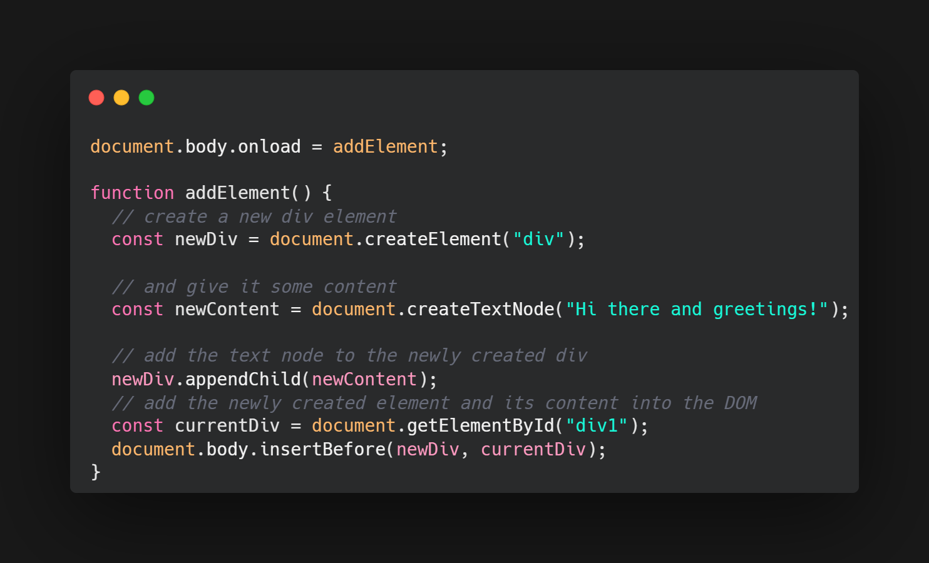Click the string "div"
The image size is (929, 563).
[538, 239]
